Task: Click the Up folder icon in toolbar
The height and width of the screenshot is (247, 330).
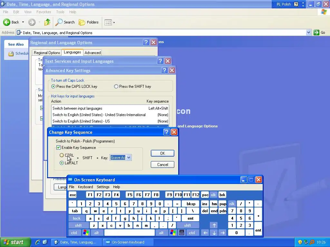Action: click(x=47, y=22)
